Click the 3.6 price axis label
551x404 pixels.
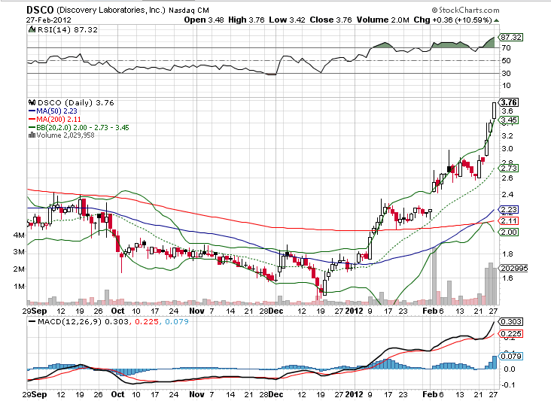[507, 111]
